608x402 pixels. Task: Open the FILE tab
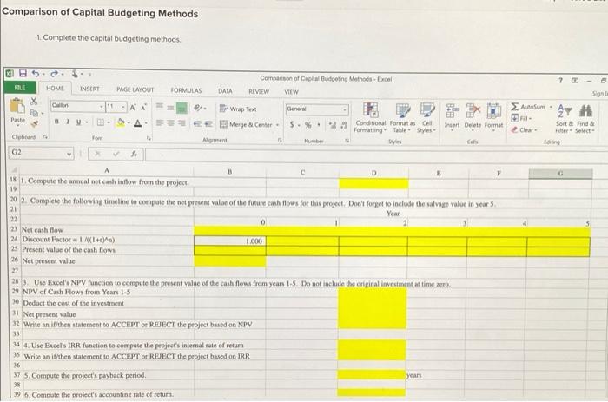tap(20, 88)
